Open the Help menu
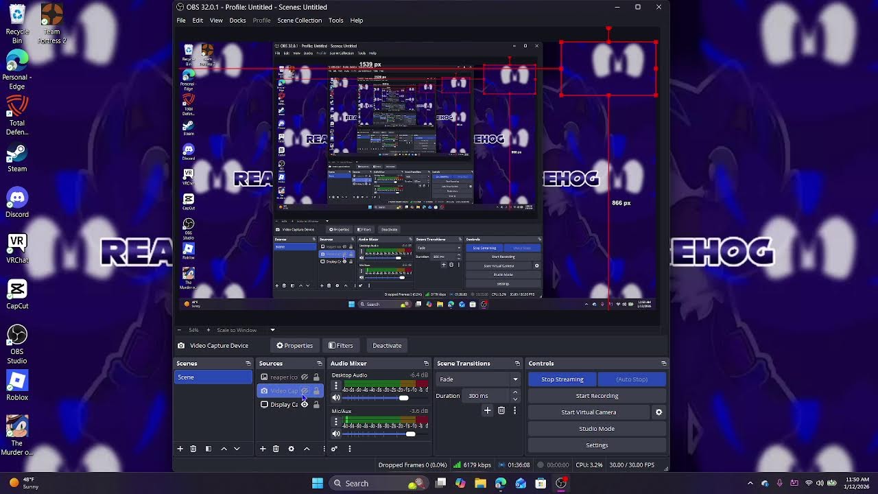 click(x=357, y=21)
